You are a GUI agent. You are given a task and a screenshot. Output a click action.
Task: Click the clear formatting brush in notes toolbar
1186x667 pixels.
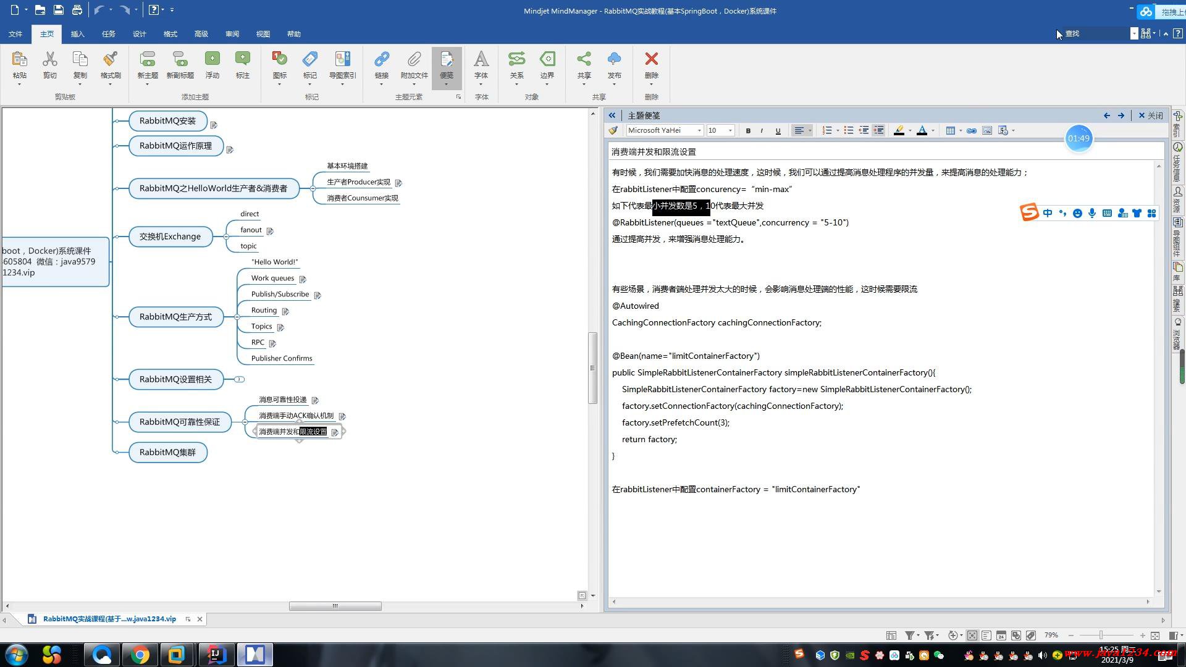(613, 130)
